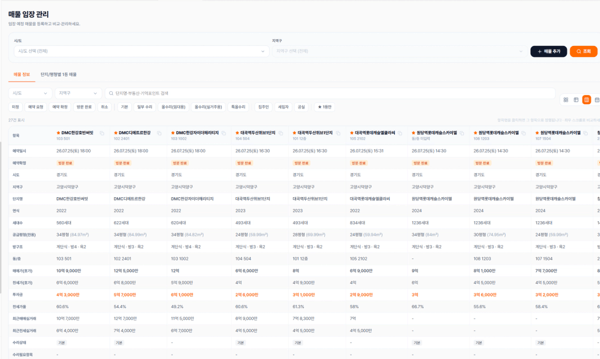Viewport: 600px width, 359px height.
Task: Toggle the 공실 filter chip
Action: pyautogui.click(x=301, y=107)
